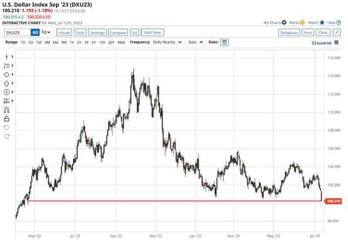
Task: Open the Tools menu
Action: point(80,33)
